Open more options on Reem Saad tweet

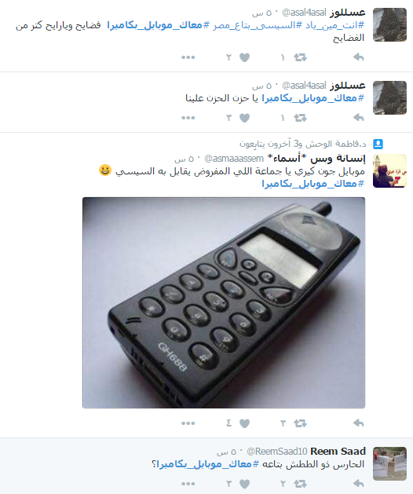pyautogui.click(x=188, y=484)
